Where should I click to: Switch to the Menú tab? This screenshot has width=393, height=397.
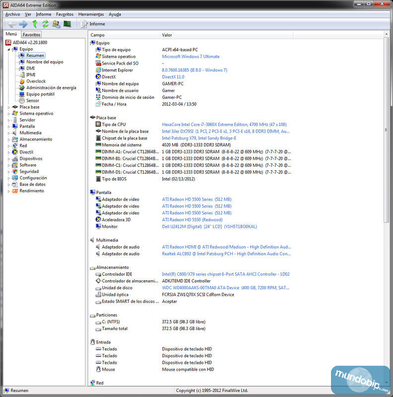point(11,34)
